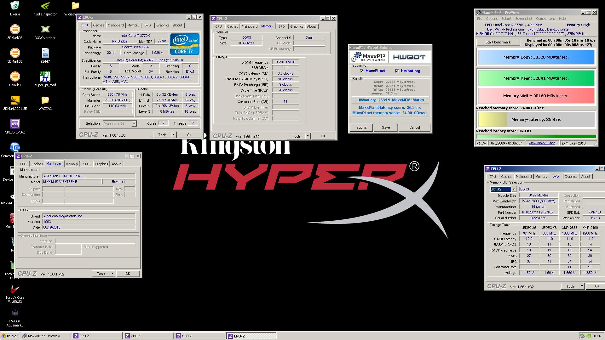Click OK in the CPU-Z Memory window

click(323, 136)
